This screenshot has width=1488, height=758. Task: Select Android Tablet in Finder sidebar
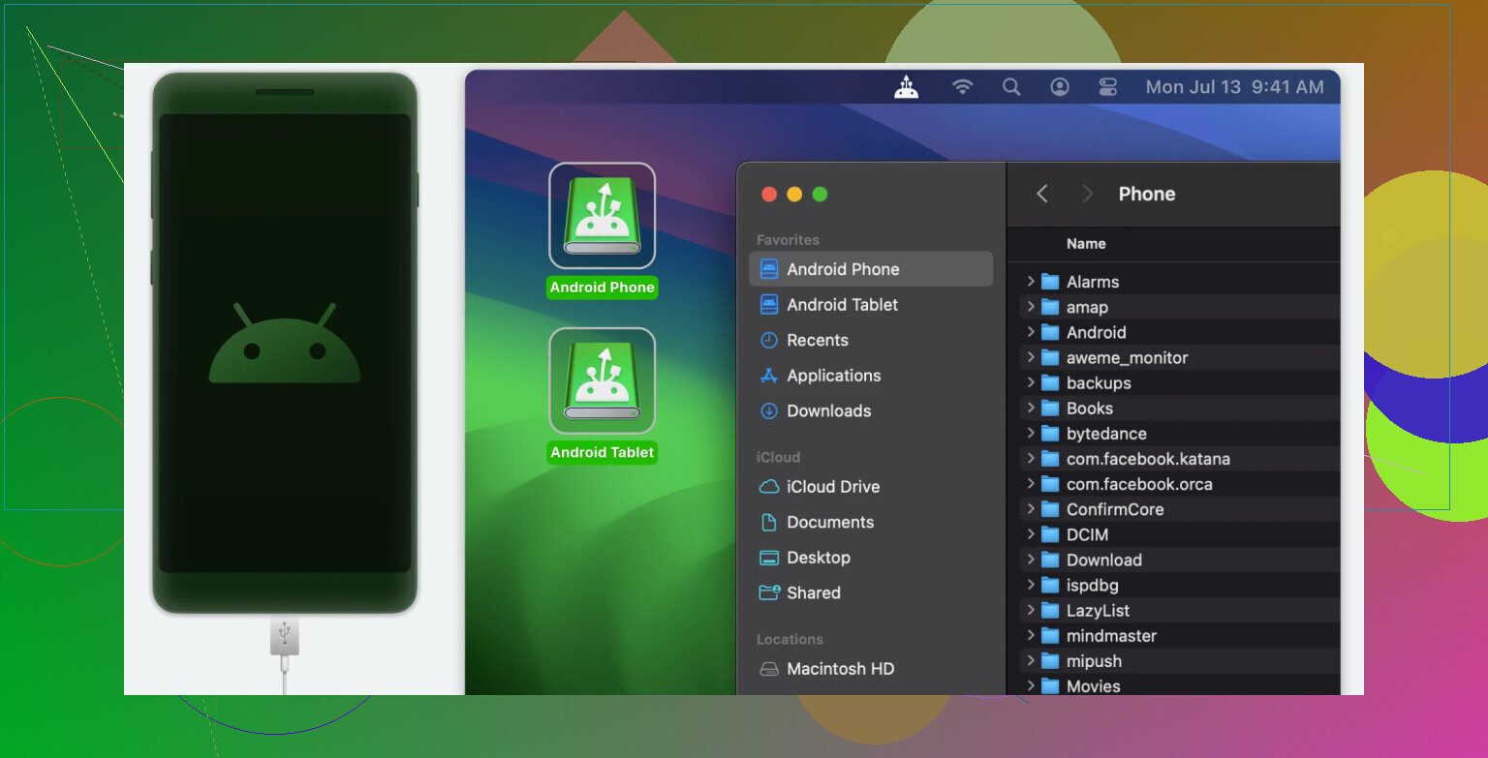click(x=842, y=305)
